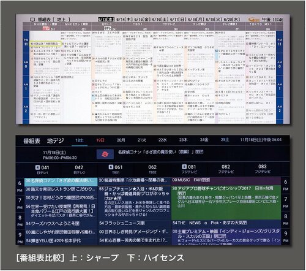Screen dimensions: 306x271
Task: Select the 21火 date tab
Action: tap(142, 140)
